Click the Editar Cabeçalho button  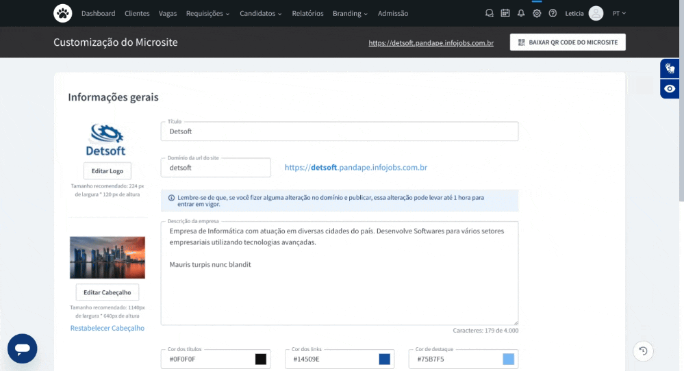tap(107, 292)
